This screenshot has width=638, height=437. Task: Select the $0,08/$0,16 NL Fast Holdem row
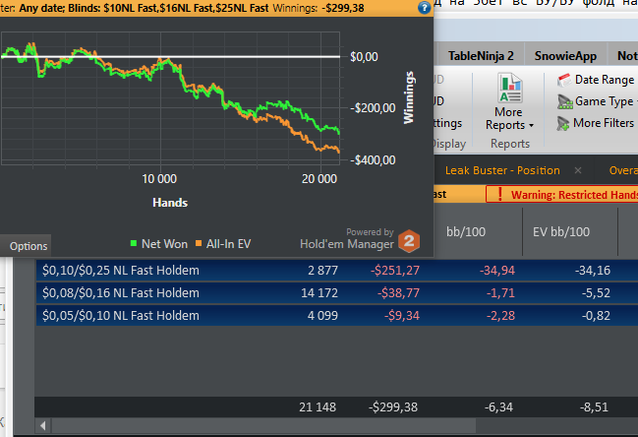pyautogui.click(x=337, y=293)
